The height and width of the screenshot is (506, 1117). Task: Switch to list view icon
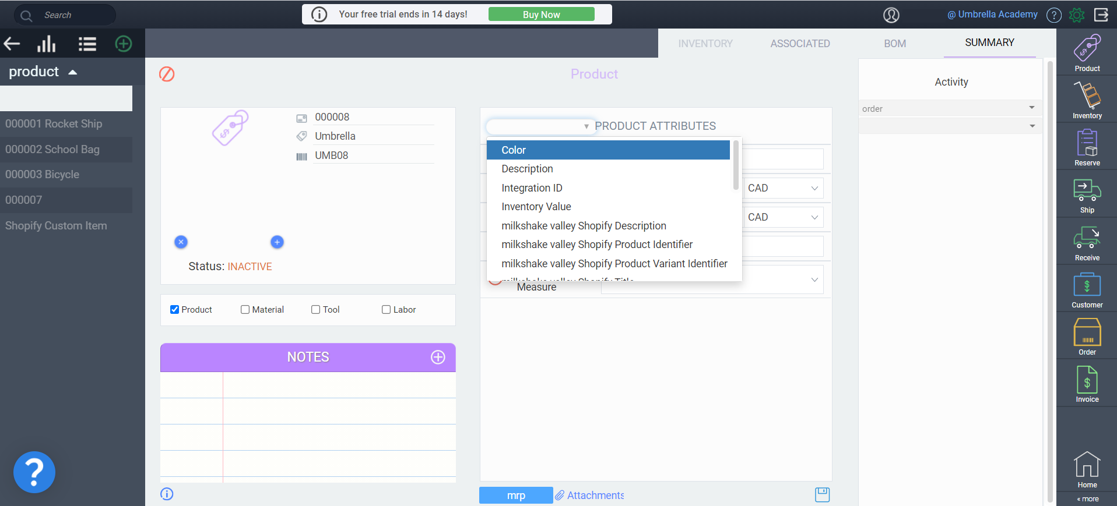pos(87,44)
